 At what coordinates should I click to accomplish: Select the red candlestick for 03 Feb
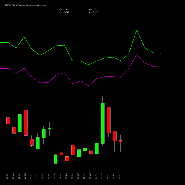pos(73,150)
